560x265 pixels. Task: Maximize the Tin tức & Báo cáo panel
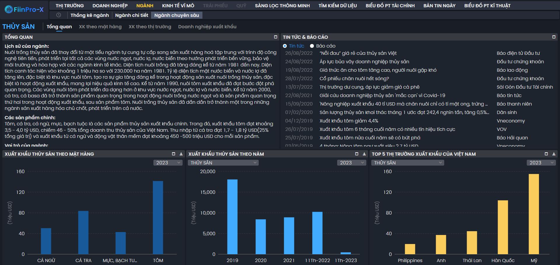click(x=554, y=37)
